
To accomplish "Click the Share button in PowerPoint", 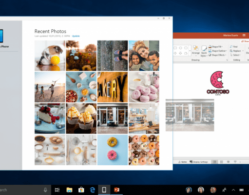I will 245,41.
